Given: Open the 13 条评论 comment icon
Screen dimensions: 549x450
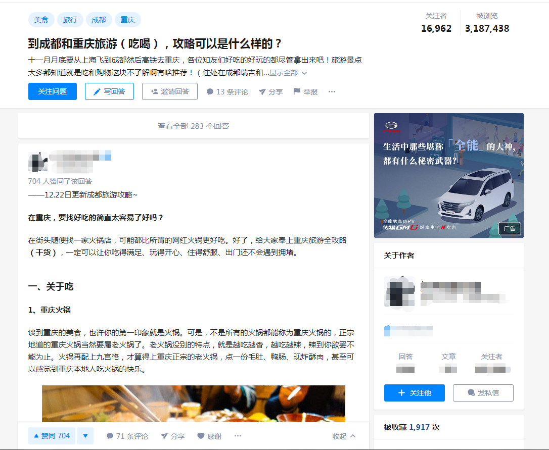Looking at the screenshot, I should point(209,91).
